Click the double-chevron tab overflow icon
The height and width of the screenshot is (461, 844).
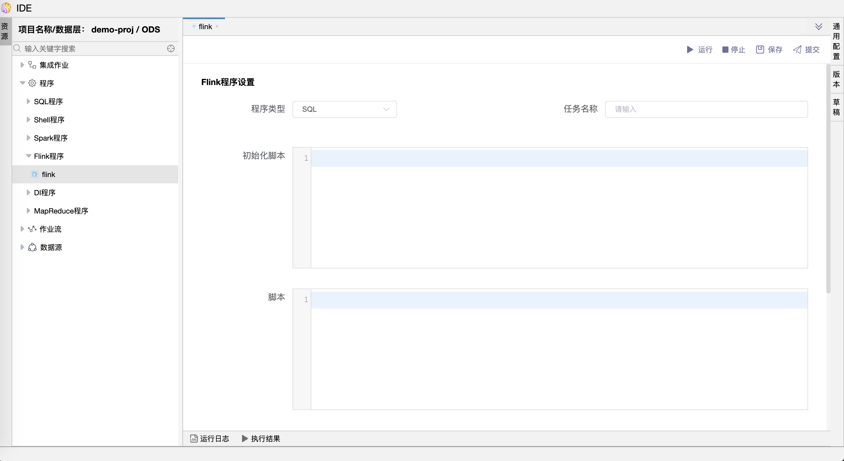pos(818,26)
